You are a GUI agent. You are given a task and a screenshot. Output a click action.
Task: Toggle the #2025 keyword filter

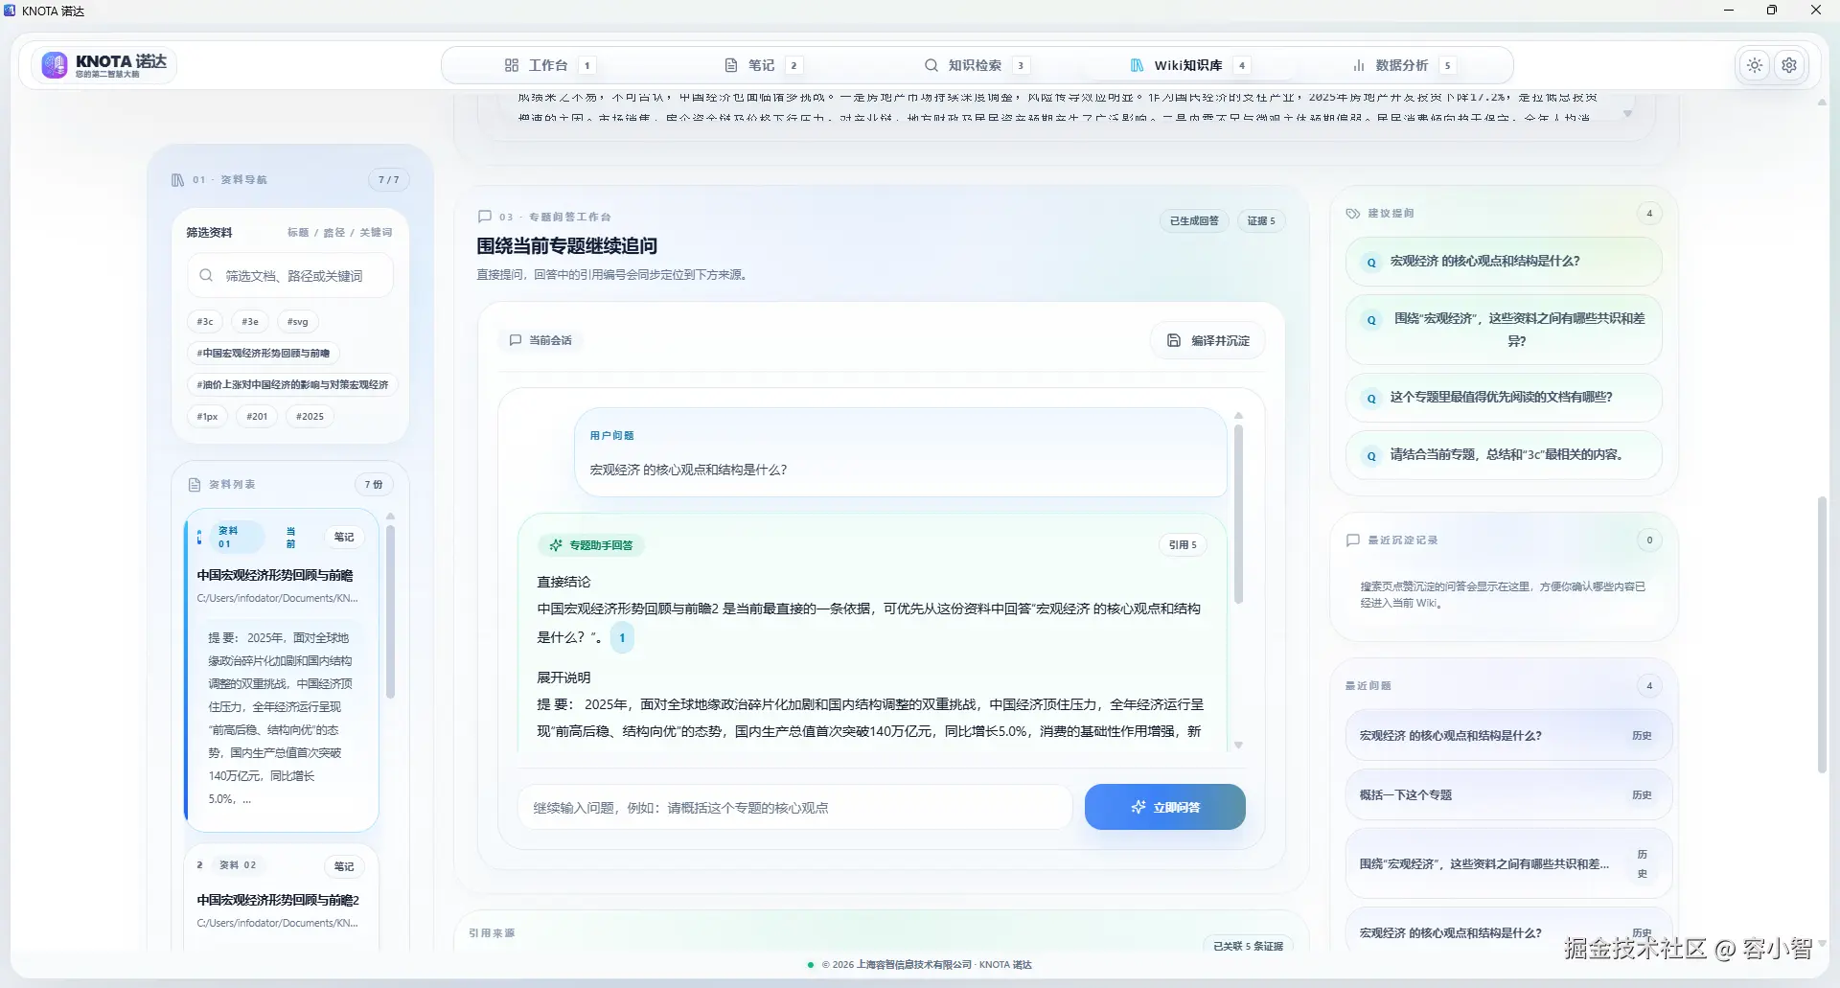(310, 416)
